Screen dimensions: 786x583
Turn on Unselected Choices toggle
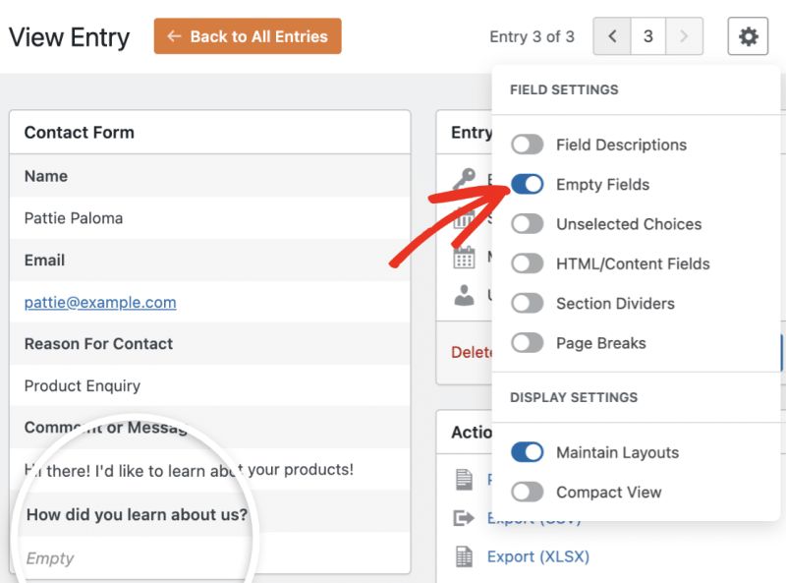(x=528, y=224)
